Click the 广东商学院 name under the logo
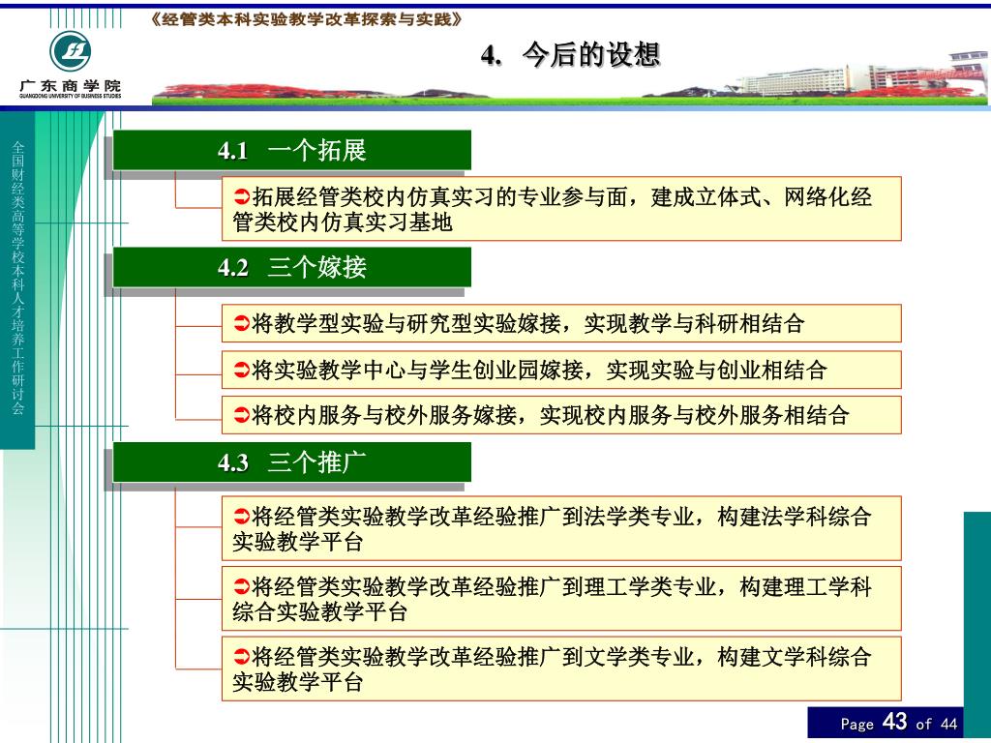Image resolution: width=991 pixels, height=743 pixels. pyautogui.click(x=70, y=85)
